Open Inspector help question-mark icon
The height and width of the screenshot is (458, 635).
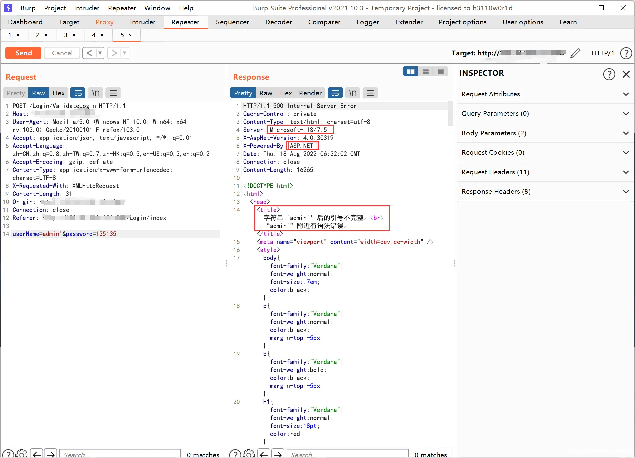coord(609,74)
